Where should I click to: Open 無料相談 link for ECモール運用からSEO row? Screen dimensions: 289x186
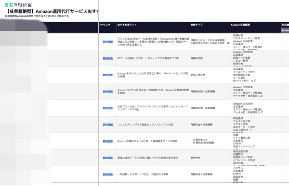pyautogui.click(x=108, y=58)
